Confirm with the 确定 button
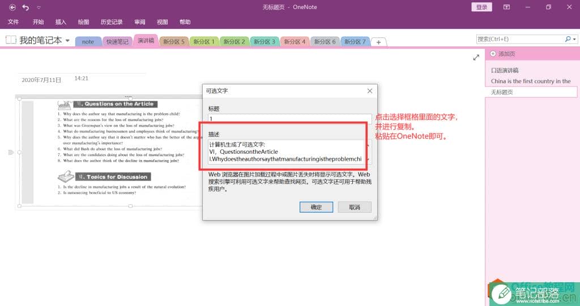Image resolution: width=580 pixels, height=306 pixels. tap(316, 208)
